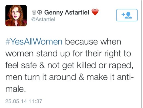Click tweet line starting "feel safe &"
This screenshot has height=108, width=143.
69,66
